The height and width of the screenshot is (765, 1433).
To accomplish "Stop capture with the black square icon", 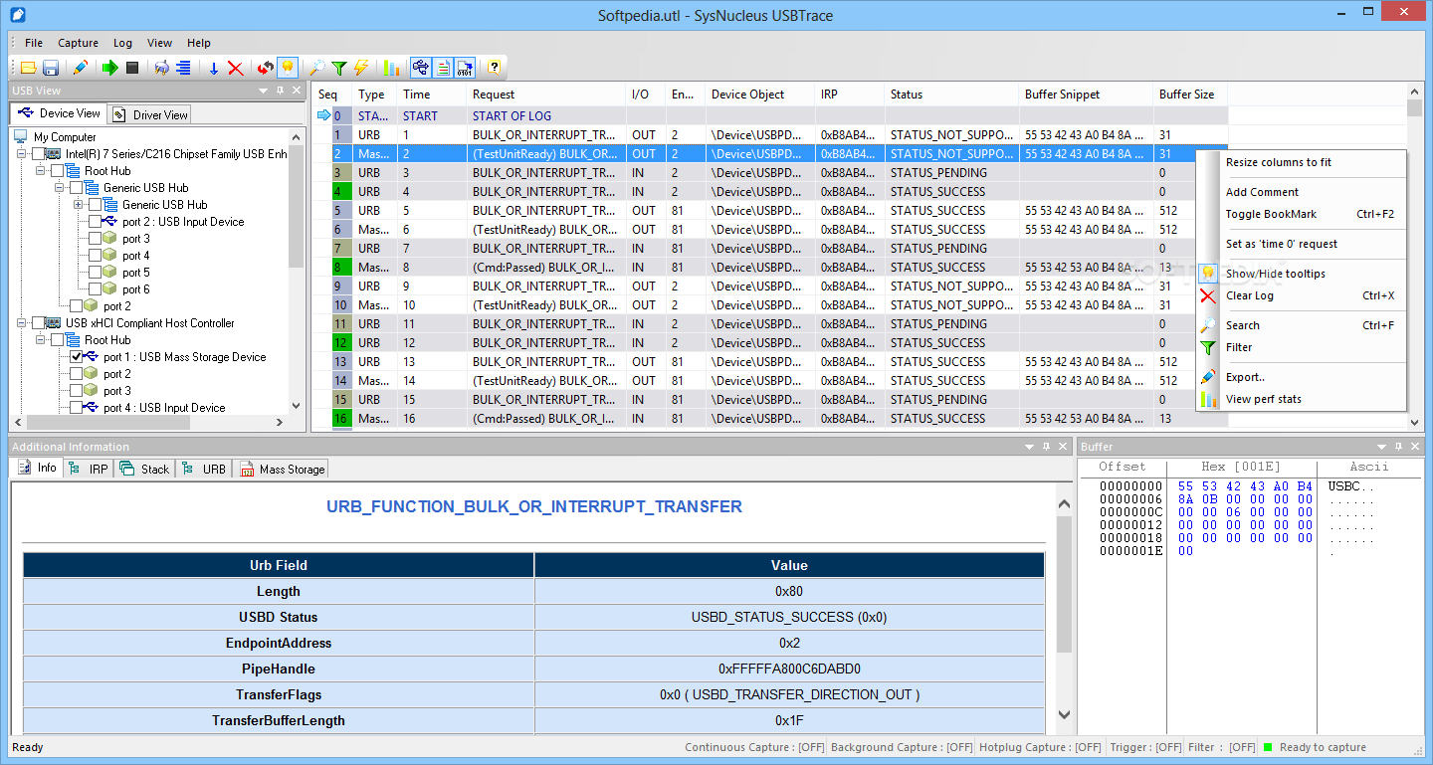I will coord(132,68).
